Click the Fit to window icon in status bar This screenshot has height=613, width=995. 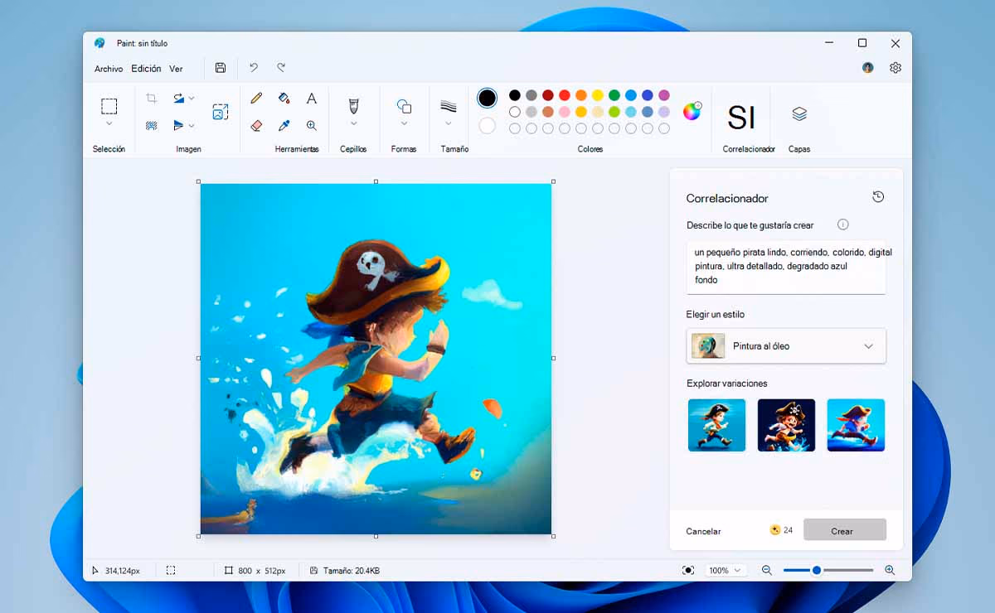pyautogui.click(x=688, y=570)
